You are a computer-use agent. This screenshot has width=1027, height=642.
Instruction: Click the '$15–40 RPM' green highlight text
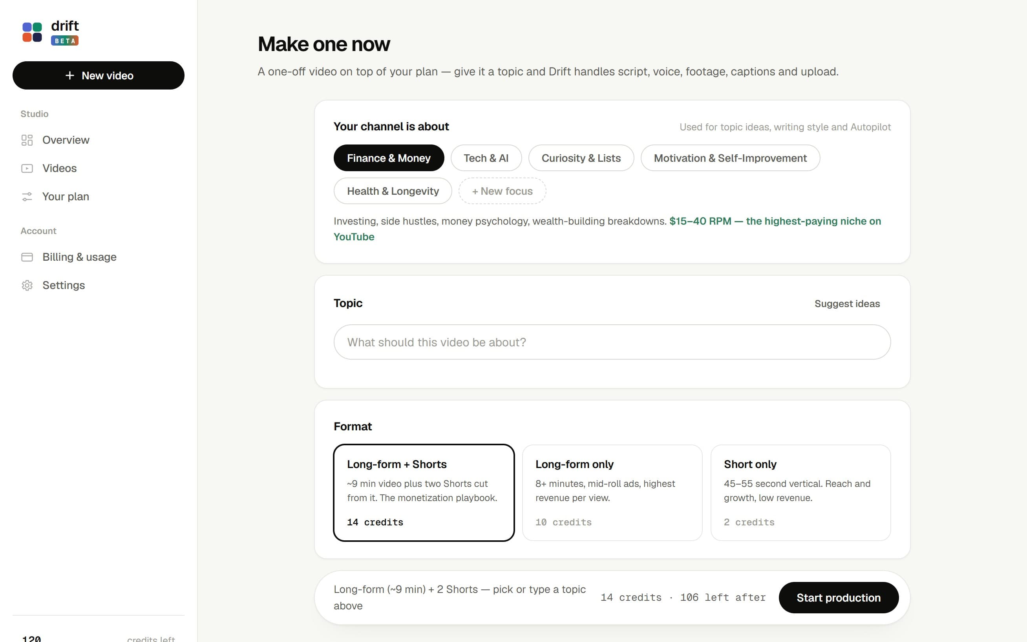click(700, 221)
